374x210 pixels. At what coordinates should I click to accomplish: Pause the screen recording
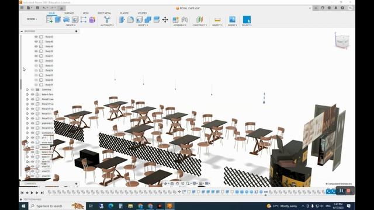click(x=341, y=191)
